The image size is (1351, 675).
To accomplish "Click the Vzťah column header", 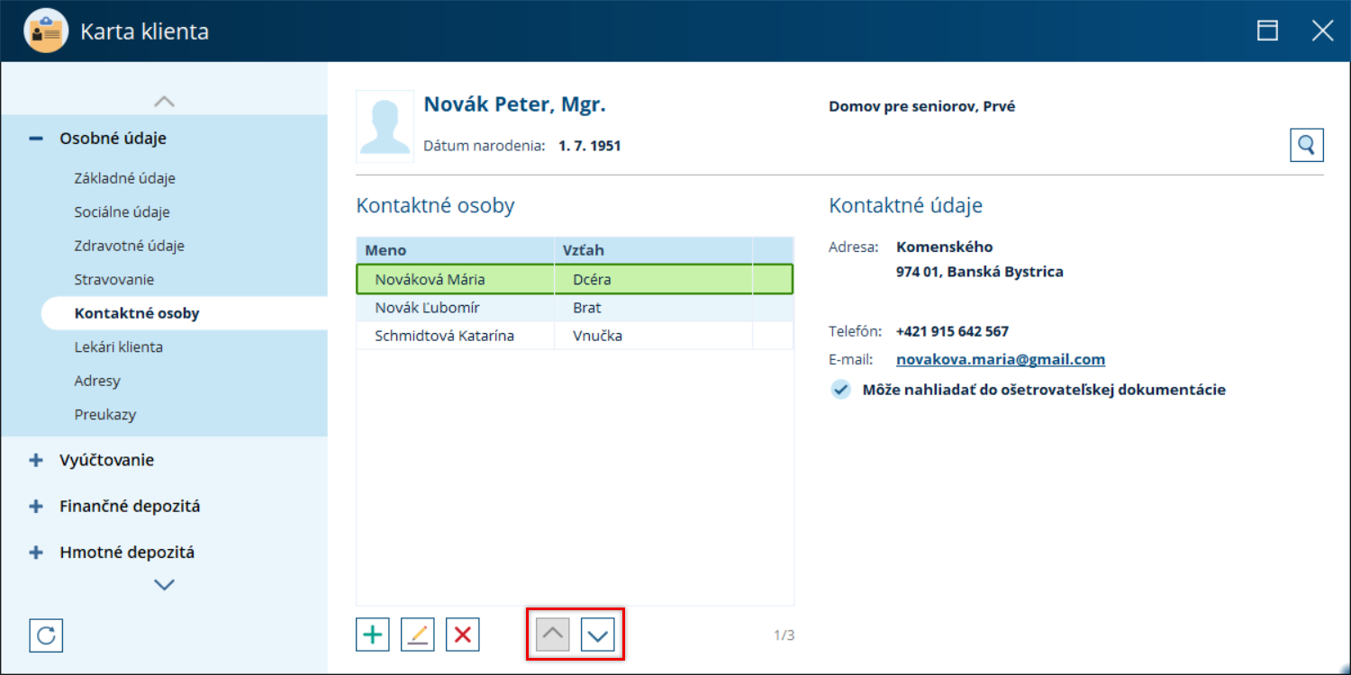I will pyautogui.click(x=653, y=250).
